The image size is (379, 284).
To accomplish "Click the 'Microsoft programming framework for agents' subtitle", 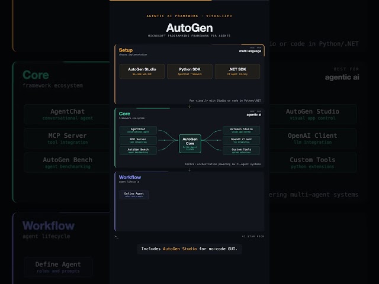I will pyautogui.click(x=189, y=35).
